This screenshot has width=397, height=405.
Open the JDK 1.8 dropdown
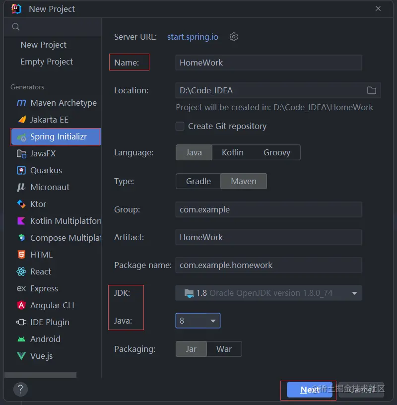268,293
